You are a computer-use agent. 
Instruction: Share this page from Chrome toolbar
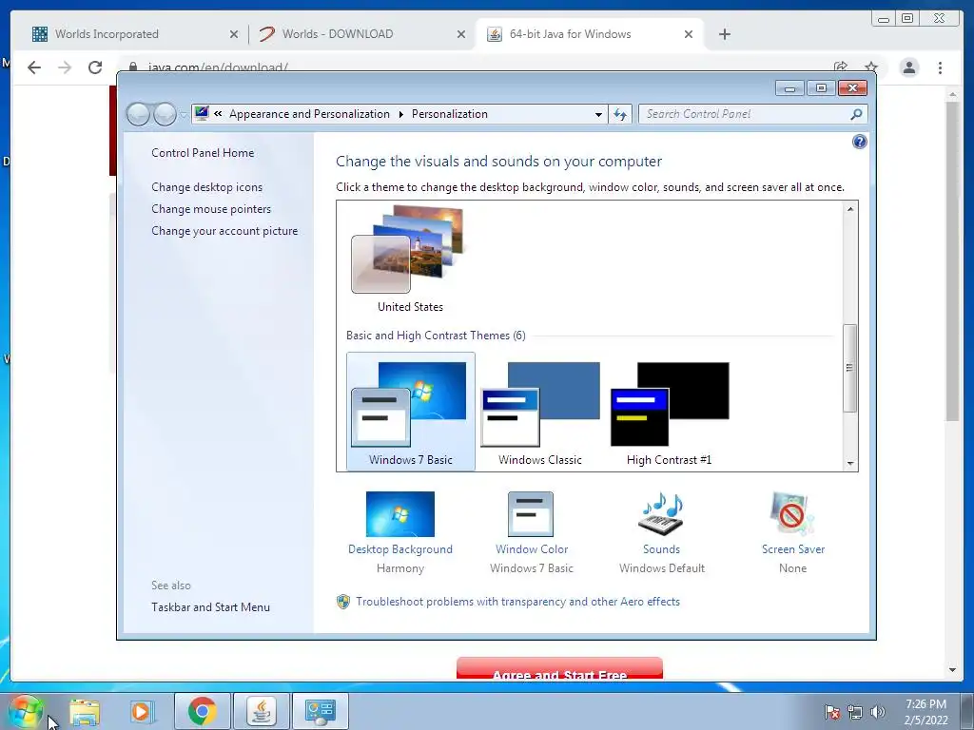click(841, 67)
